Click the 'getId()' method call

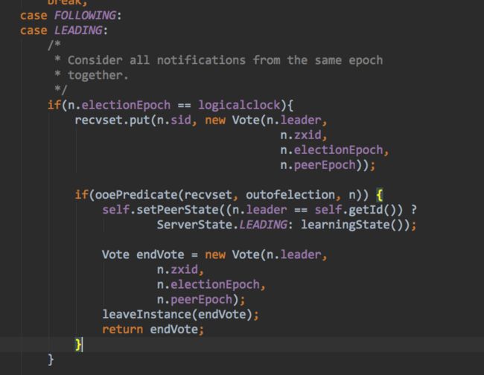coord(372,210)
